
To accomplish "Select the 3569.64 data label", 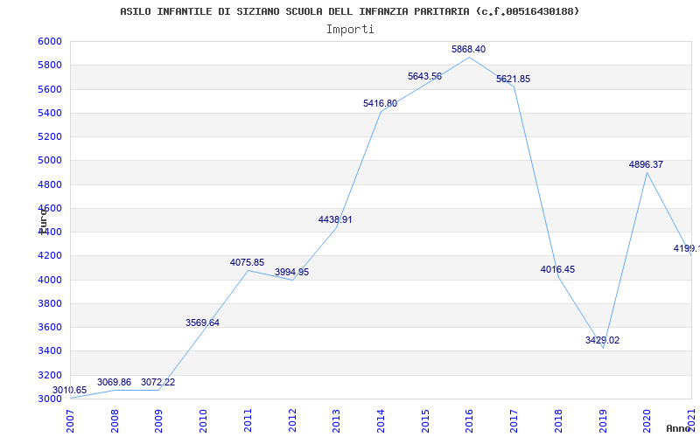I will click(203, 323).
